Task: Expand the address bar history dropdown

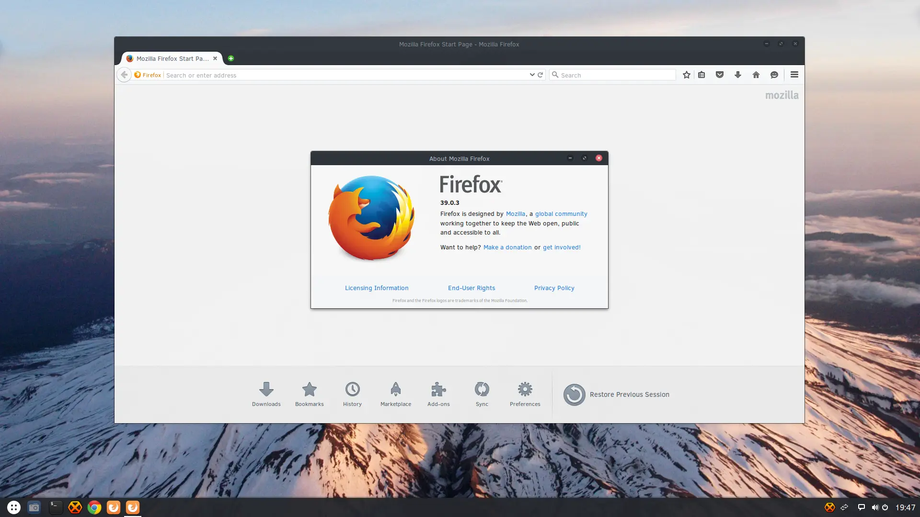Action: pos(532,75)
